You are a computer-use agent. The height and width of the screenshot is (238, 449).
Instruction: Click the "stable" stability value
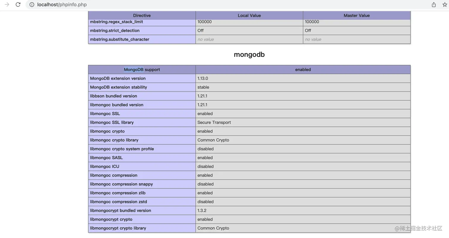click(x=203, y=87)
